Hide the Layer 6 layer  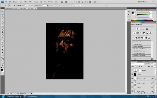click(132, 74)
